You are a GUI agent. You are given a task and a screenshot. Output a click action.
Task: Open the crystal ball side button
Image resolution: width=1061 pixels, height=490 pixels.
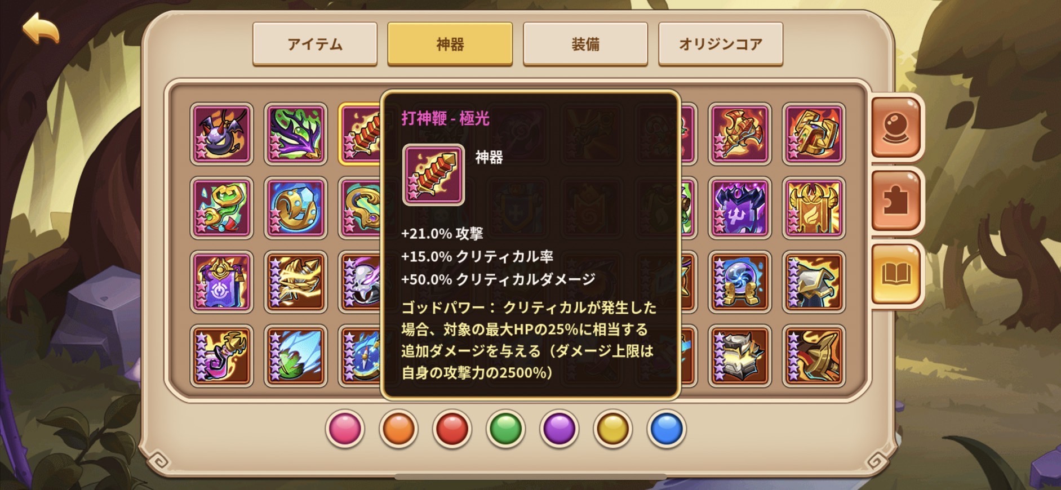895,127
